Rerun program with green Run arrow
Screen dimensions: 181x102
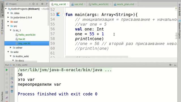pos(7,70)
